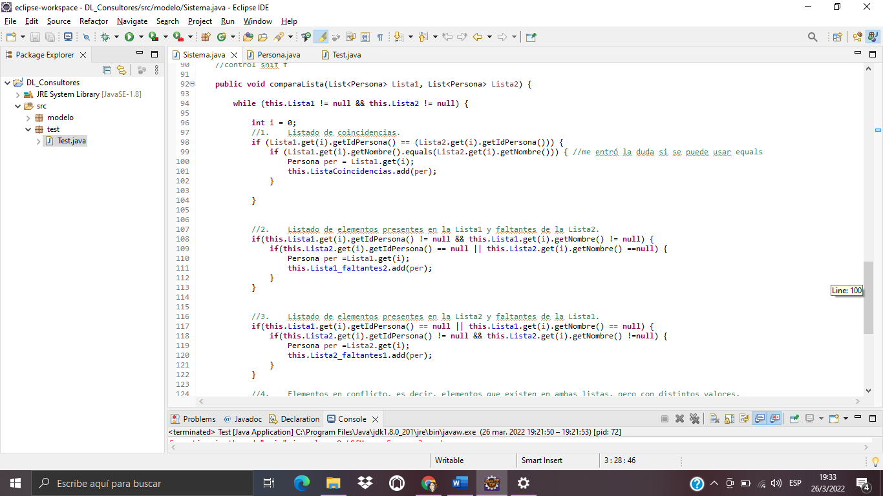Image resolution: width=883 pixels, height=496 pixels.
Task: Toggle Mark Occurrences highlighter
Action: tap(321, 37)
